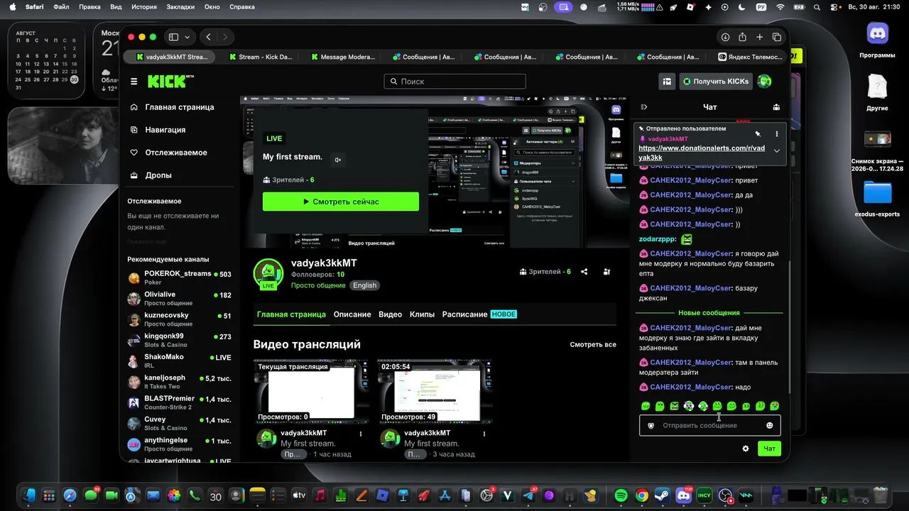Open Safari downloads button
909x511 pixels.
[725, 37]
